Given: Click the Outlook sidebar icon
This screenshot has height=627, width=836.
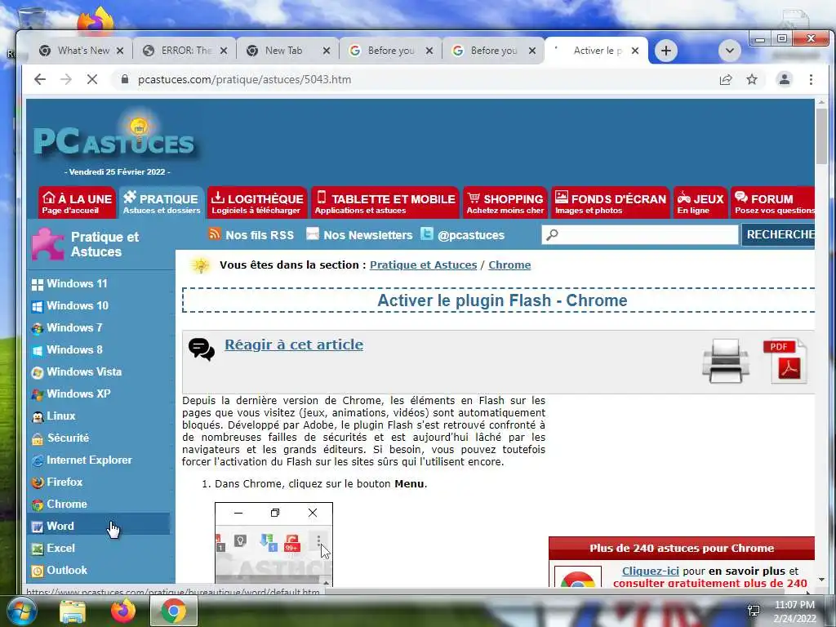Looking at the screenshot, I should [x=38, y=571].
